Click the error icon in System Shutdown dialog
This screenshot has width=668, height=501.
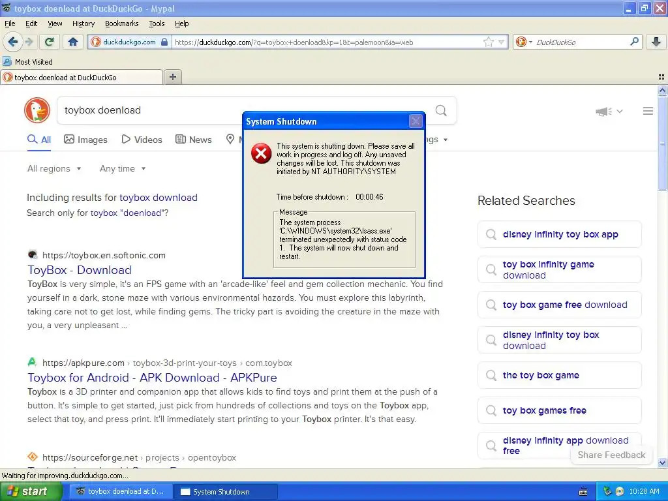click(x=261, y=153)
